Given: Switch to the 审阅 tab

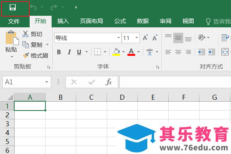Looking at the screenshot, I should point(166,21).
